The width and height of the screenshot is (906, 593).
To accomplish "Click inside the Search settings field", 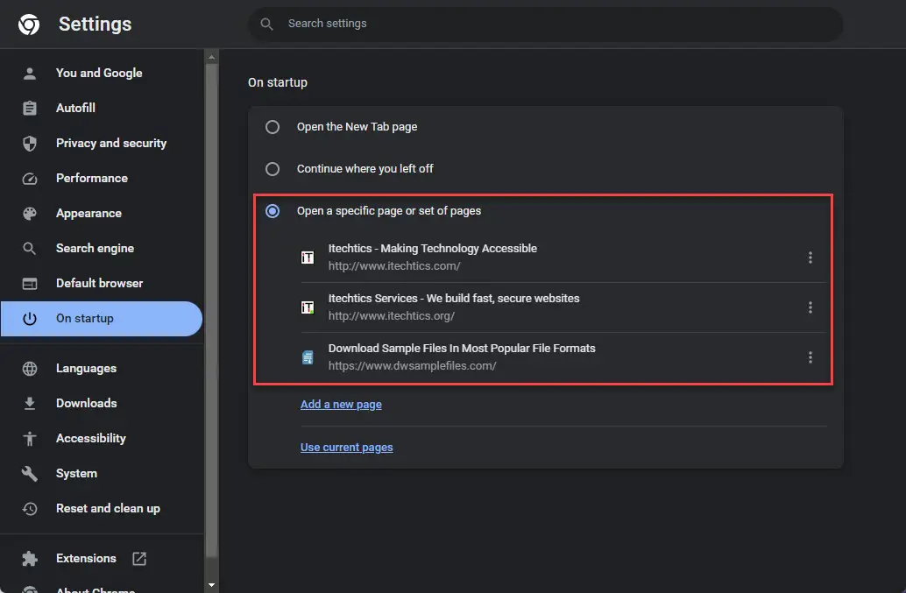I will coord(546,24).
